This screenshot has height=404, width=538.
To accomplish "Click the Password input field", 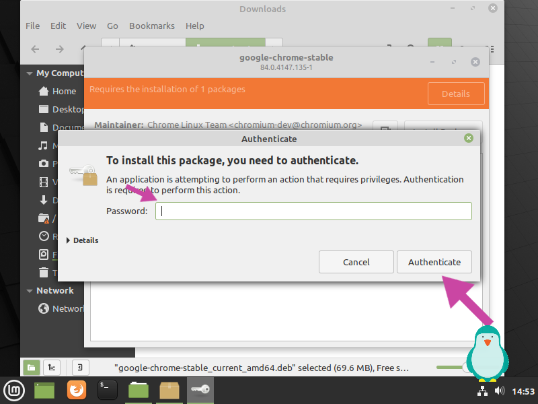I will click(x=313, y=211).
